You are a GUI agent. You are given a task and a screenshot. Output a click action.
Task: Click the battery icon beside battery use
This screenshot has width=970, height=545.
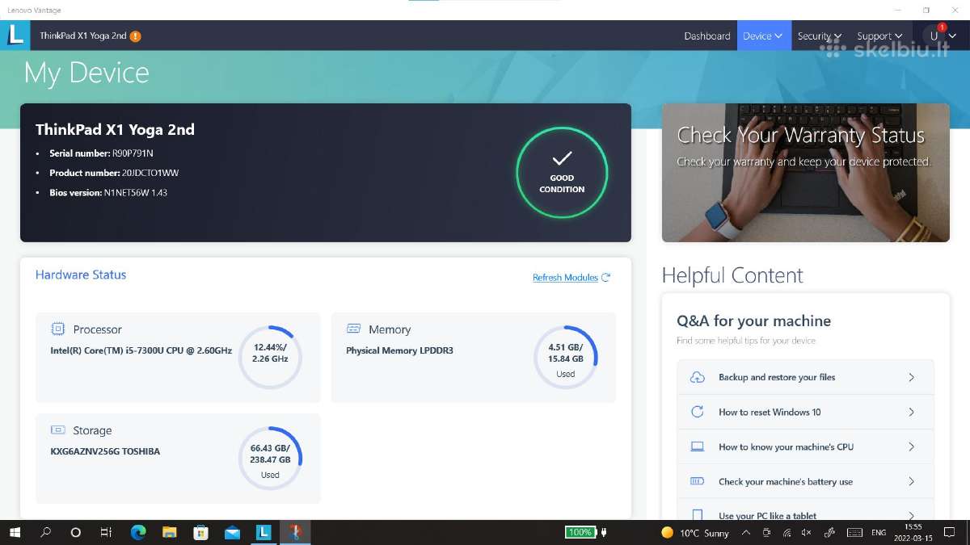[x=697, y=481]
